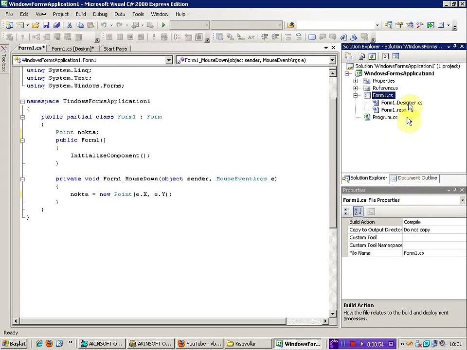The image size is (467, 350).
Task: Click View Code icon in Solution Explorer
Action: pos(385,56)
